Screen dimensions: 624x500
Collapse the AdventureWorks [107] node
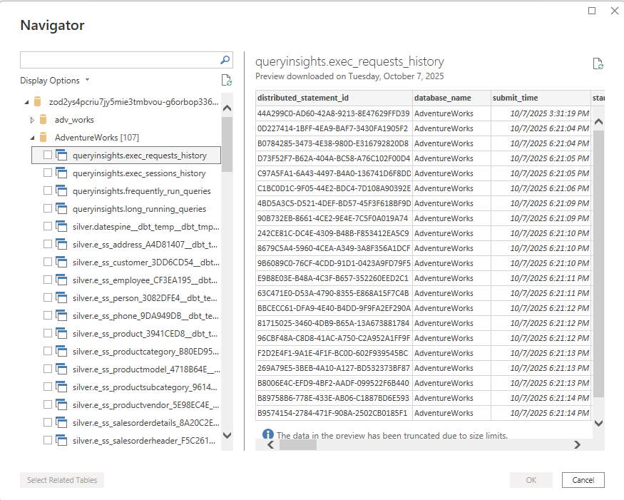click(x=32, y=138)
